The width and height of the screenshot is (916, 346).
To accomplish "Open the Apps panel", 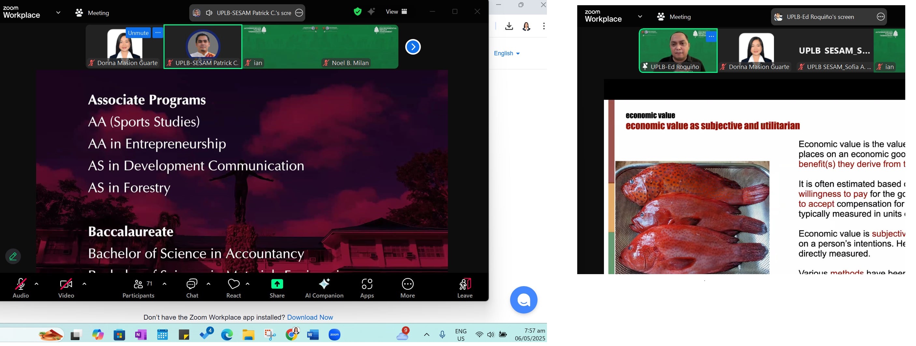I will [366, 288].
